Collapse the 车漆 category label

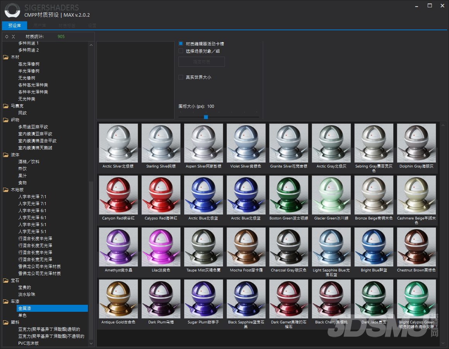(x=15, y=301)
